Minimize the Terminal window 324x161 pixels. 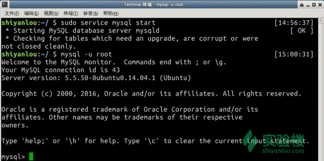[308, 4]
